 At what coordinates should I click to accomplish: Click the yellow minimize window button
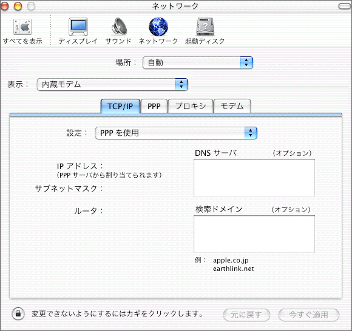18,6
